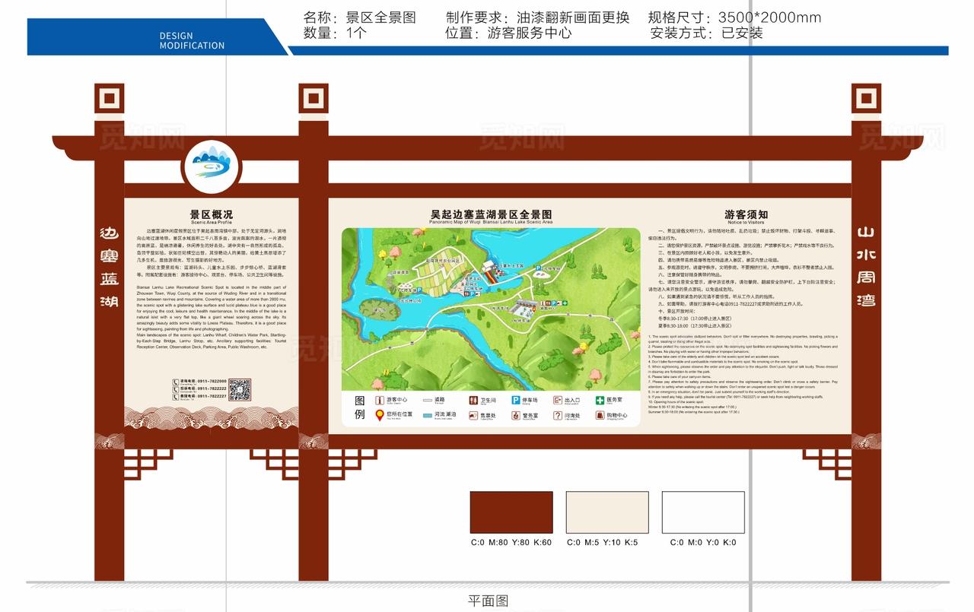Select the 游客中心 info icon in the legend
The height and width of the screenshot is (612, 974).
pyautogui.click(x=379, y=399)
